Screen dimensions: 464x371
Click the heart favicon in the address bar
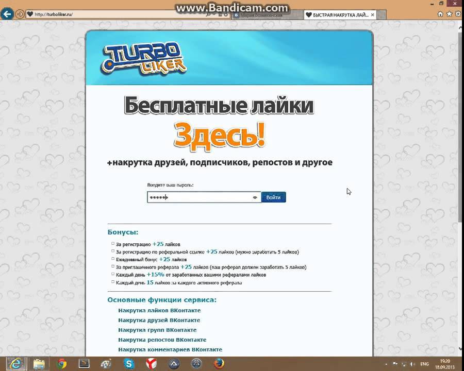(x=30, y=14)
